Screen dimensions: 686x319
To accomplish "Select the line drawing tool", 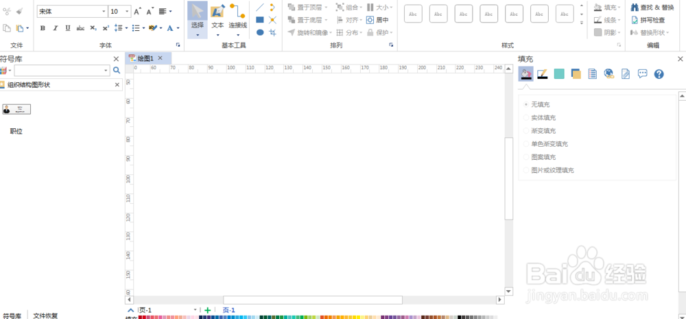I will 260,7.
